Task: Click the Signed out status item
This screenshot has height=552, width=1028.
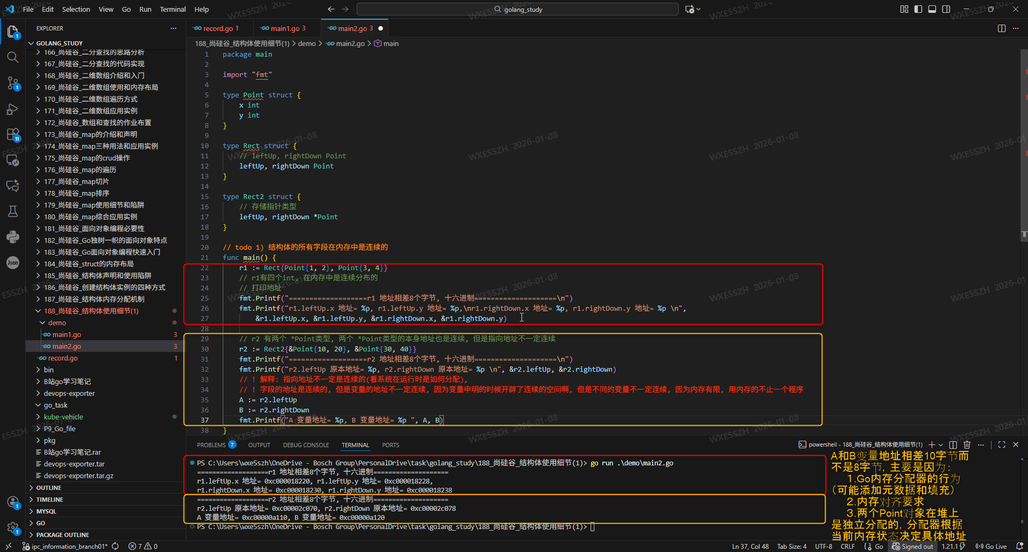Action: coord(913,546)
